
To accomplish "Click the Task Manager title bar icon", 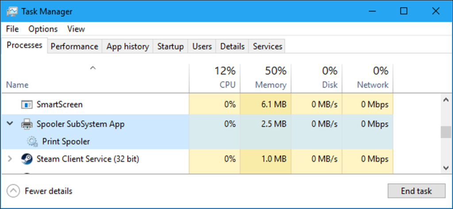I will coord(12,12).
